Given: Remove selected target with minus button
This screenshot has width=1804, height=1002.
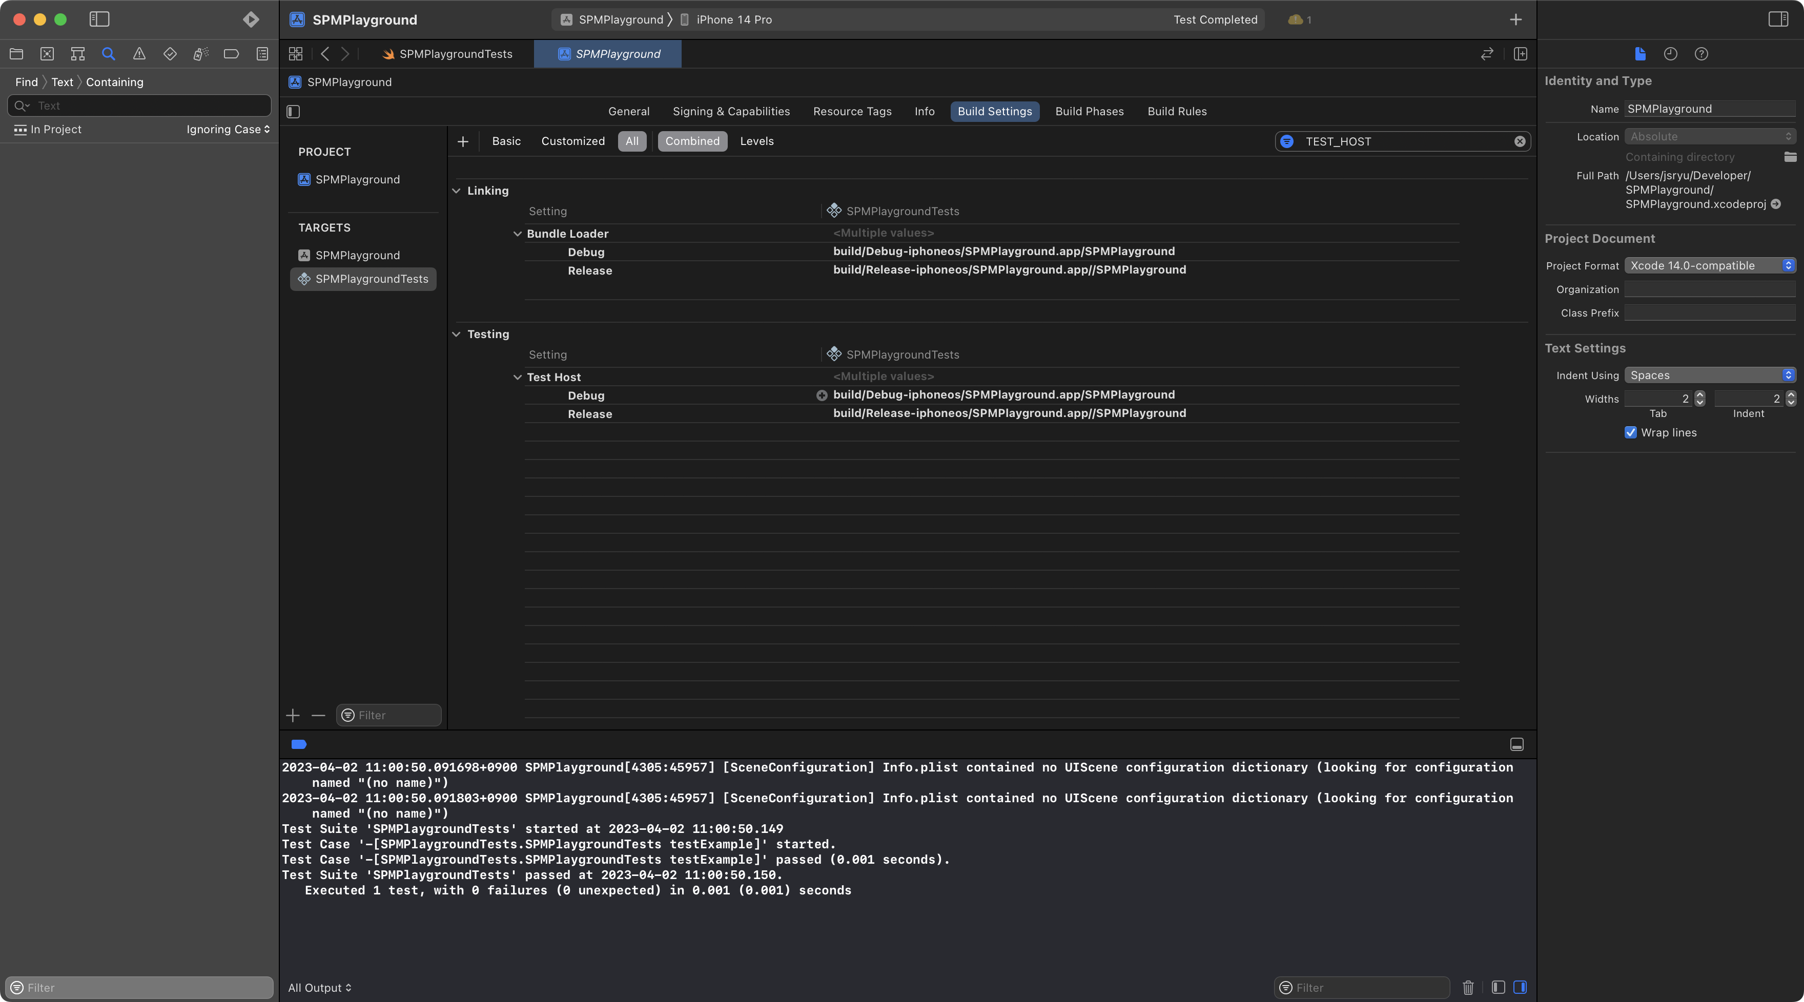Looking at the screenshot, I should coord(319,715).
